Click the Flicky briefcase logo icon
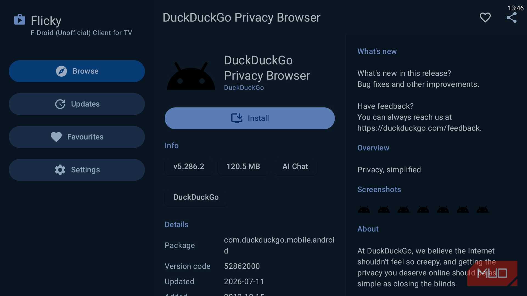The width and height of the screenshot is (527, 296). [20, 20]
